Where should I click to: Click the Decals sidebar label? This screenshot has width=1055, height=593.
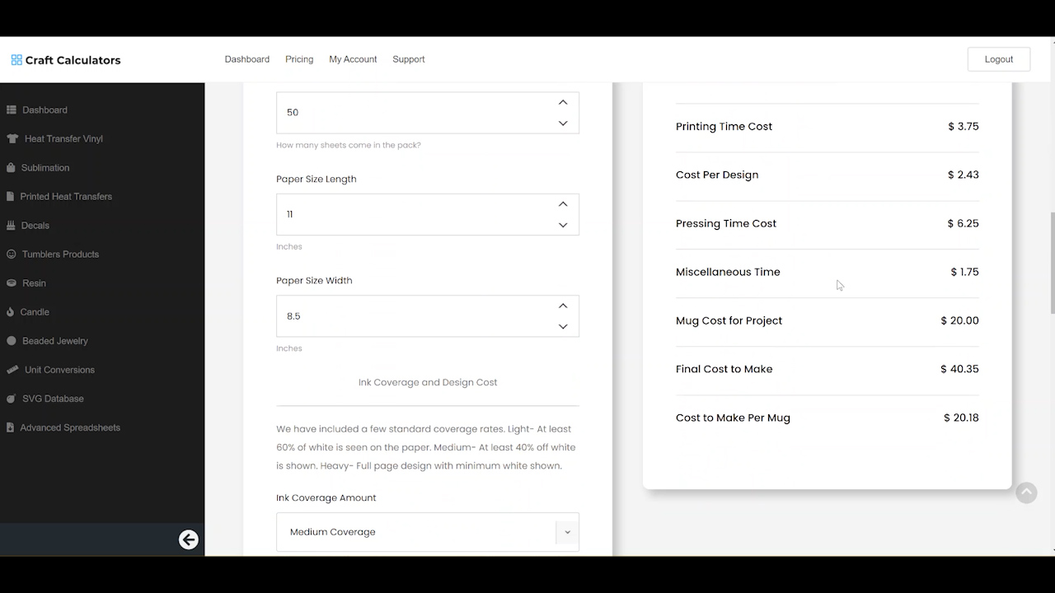click(35, 225)
